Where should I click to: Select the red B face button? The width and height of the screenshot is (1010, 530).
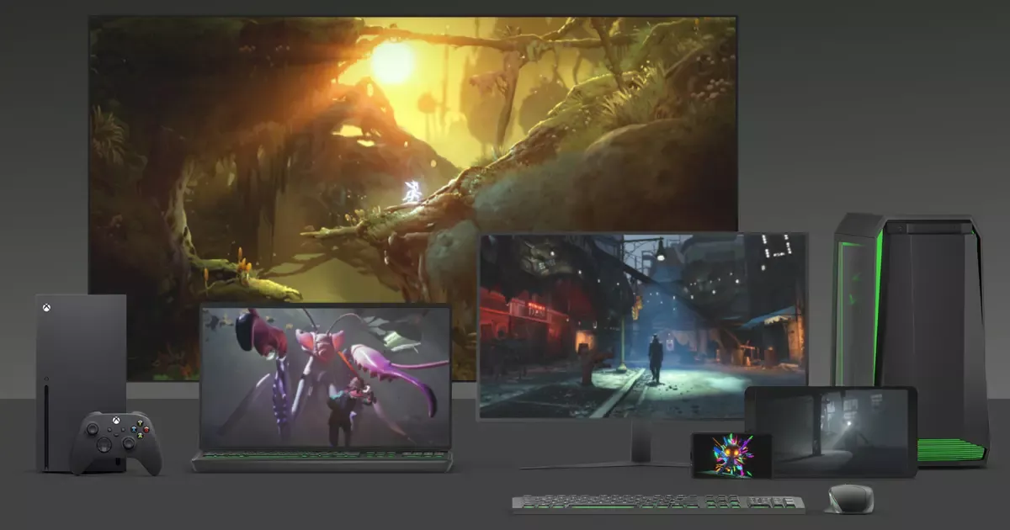click(146, 429)
